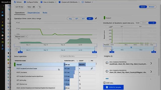
Task: Click the Refresh toolbar button
Action: coord(18,2)
